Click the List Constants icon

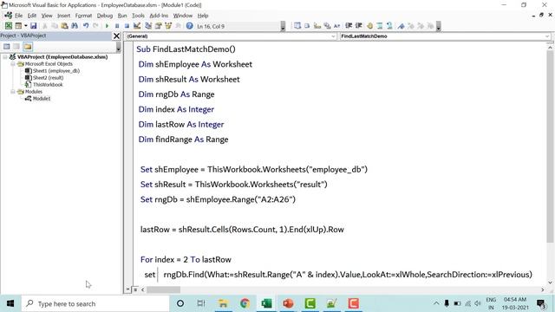307,26
